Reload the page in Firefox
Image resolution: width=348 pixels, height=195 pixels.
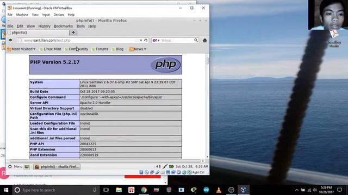146,40
